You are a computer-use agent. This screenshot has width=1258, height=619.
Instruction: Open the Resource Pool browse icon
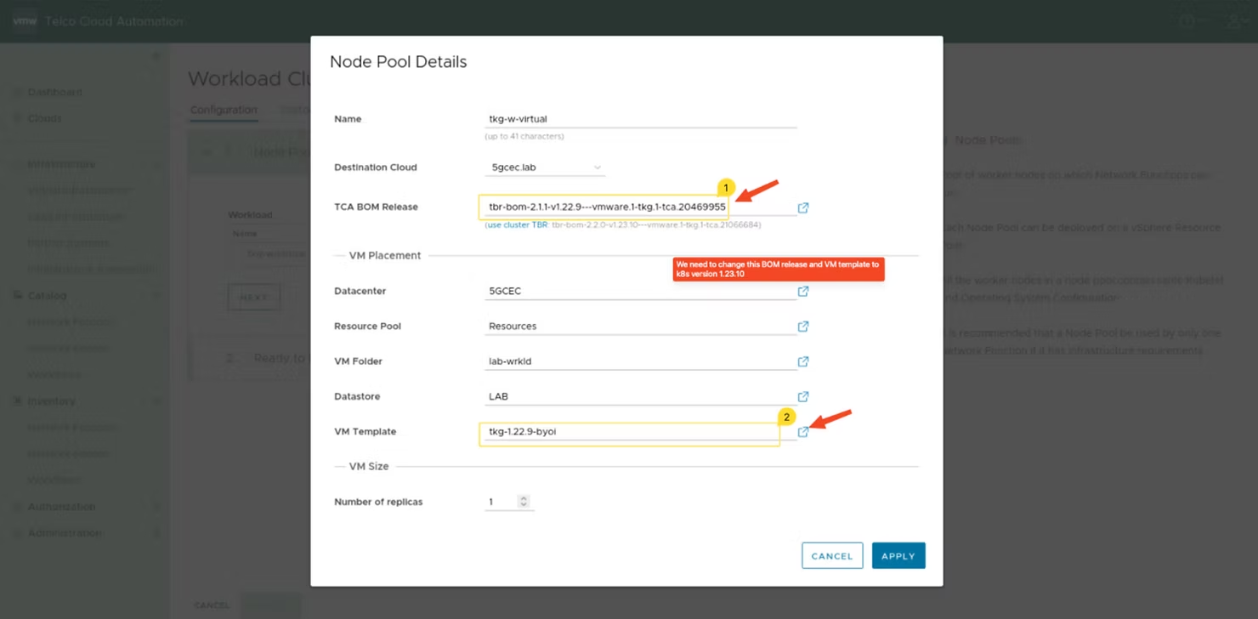[802, 326]
